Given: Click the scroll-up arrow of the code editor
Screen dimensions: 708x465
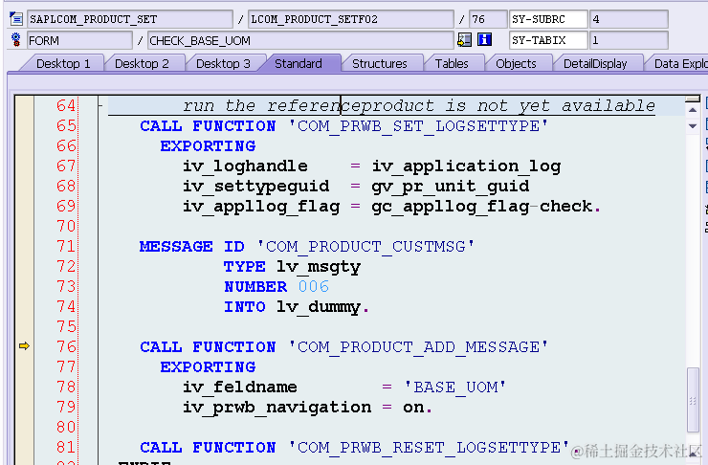Looking at the screenshot, I should (x=693, y=110).
